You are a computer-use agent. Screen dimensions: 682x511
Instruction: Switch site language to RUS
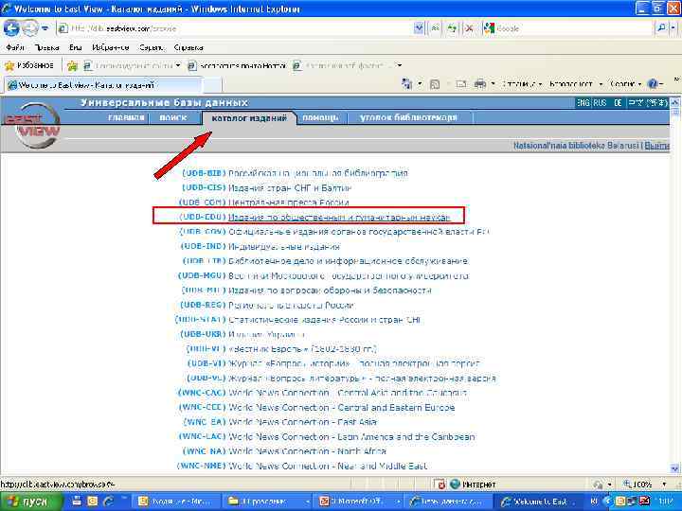click(x=600, y=103)
